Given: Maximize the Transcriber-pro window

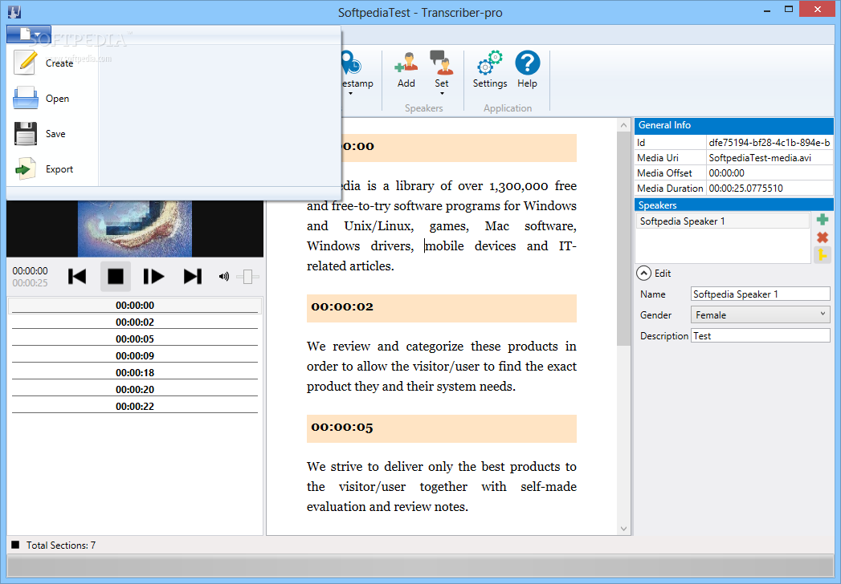Looking at the screenshot, I should point(789,10).
